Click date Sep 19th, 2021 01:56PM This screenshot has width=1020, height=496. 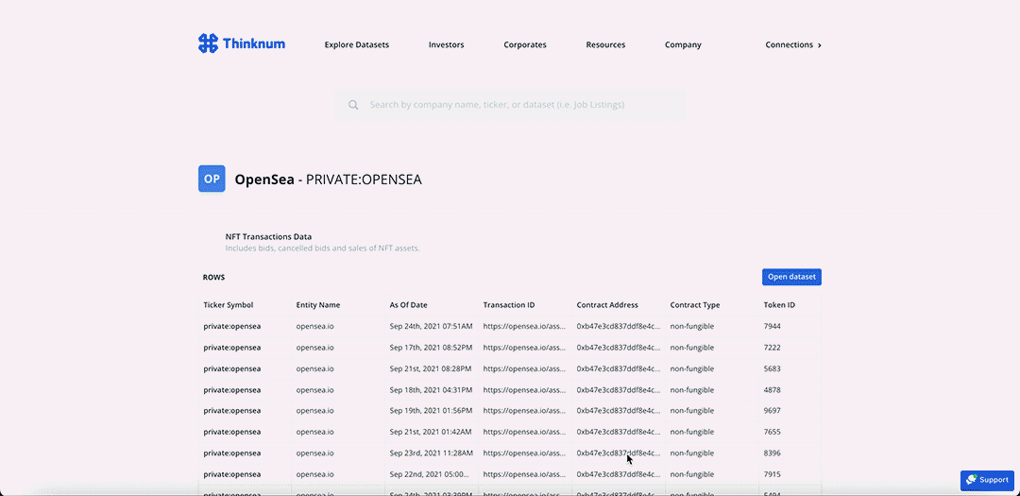coord(431,411)
